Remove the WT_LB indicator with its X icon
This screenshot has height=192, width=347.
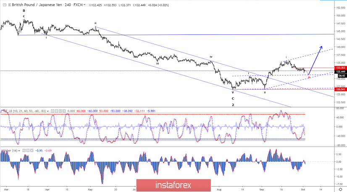tap(64, 111)
